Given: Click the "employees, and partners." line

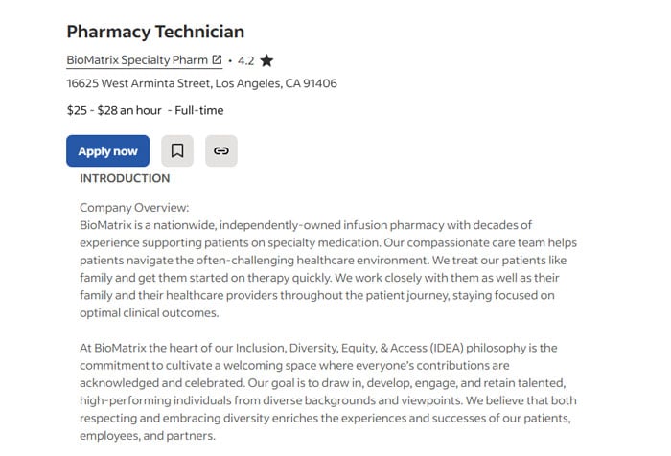Looking at the screenshot, I should coord(148,436).
